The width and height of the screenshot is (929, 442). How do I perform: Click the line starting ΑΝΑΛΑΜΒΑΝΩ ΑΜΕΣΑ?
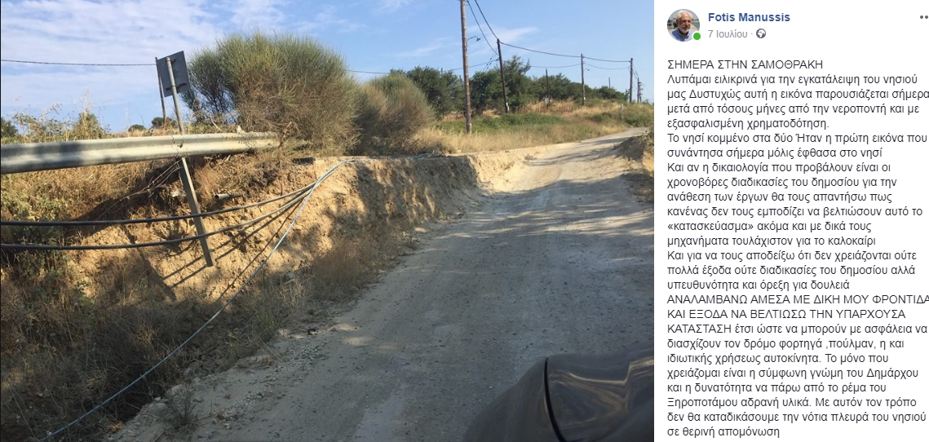[798, 299]
